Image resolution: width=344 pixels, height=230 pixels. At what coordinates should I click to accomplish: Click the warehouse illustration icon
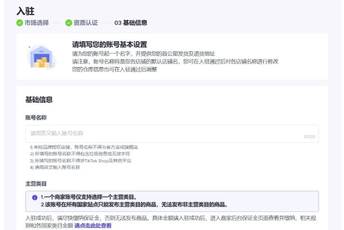click(x=41, y=57)
